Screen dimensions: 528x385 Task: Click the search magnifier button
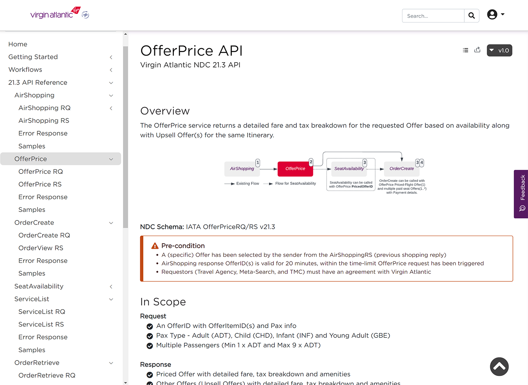pyautogui.click(x=471, y=16)
